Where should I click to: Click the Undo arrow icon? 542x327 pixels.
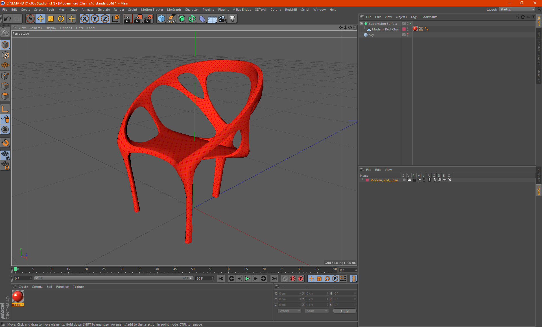[x=8, y=19]
